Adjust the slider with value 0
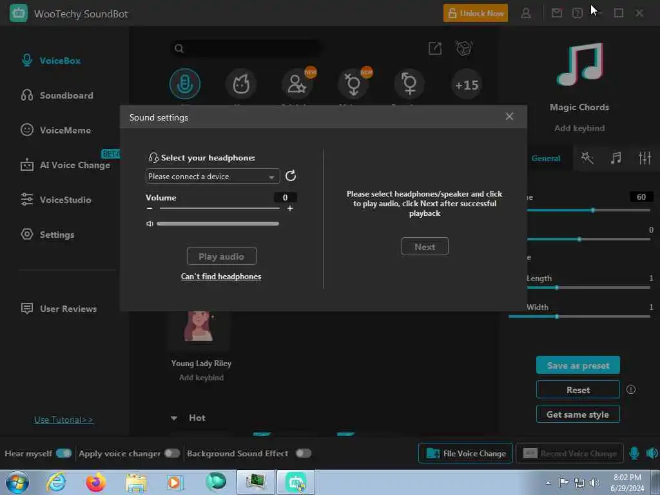The height and width of the screenshot is (495, 660). tap(579, 239)
